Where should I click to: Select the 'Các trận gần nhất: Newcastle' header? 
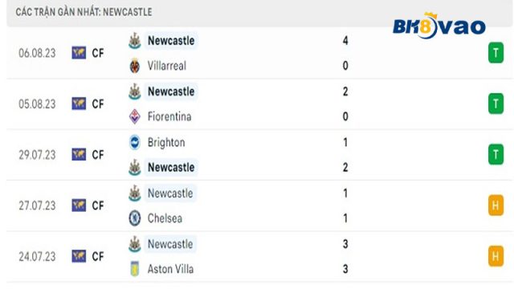[84, 12]
